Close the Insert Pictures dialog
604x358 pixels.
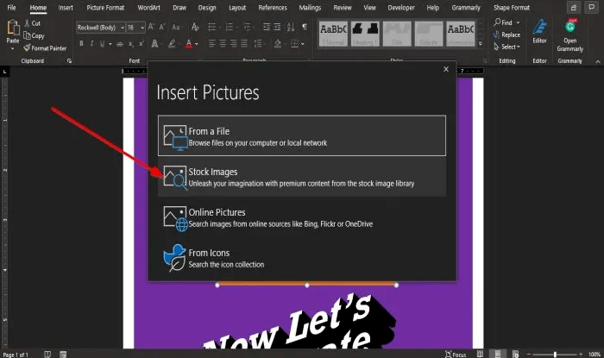tap(446, 69)
